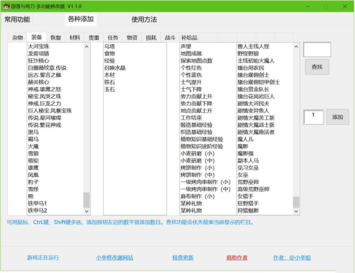Open the 小幸修改器网站 link
This screenshot has width=355, height=273.
(x=114, y=258)
